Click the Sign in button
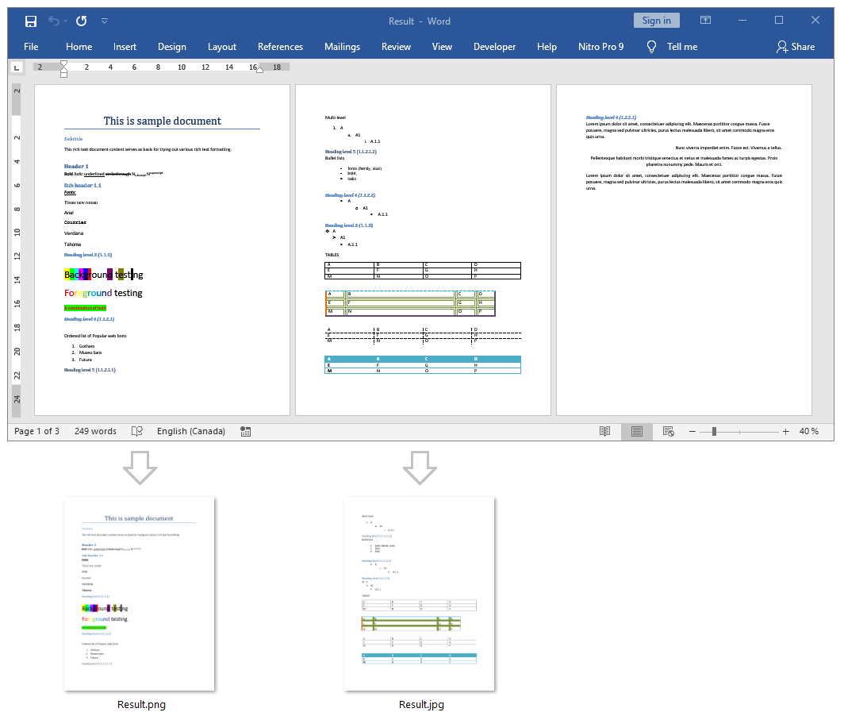This screenshot has height=716, width=844. [656, 21]
